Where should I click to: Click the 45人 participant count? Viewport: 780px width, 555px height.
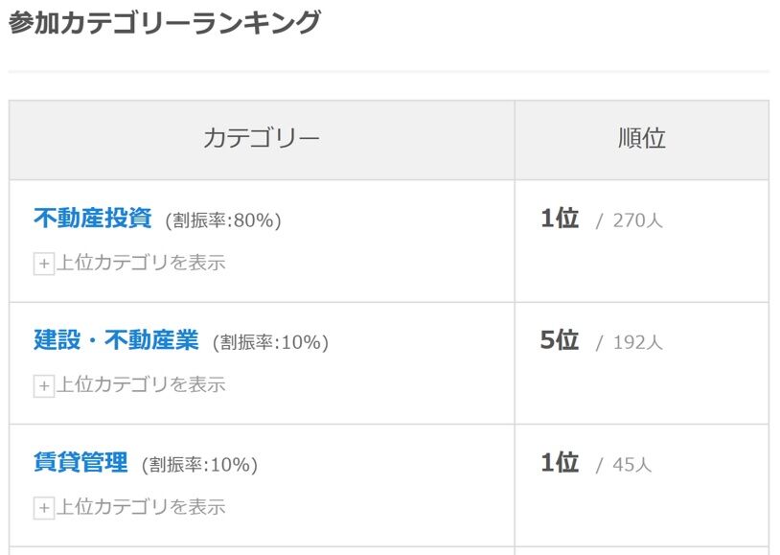tap(631, 465)
